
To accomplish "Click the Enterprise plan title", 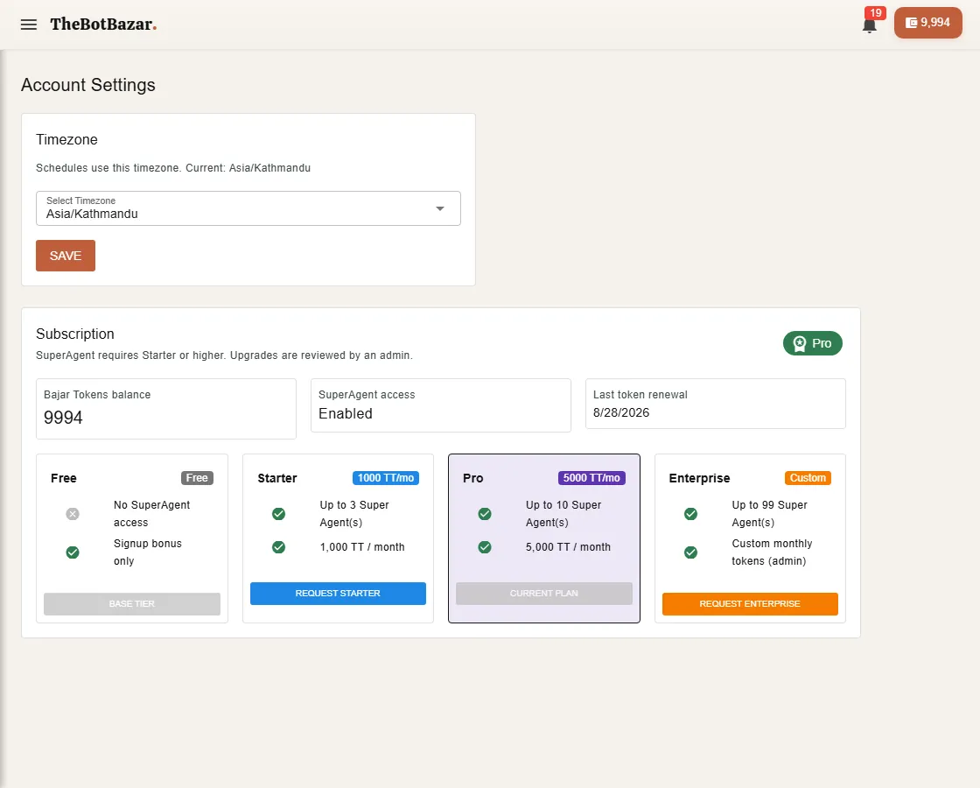I will click(699, 478).
